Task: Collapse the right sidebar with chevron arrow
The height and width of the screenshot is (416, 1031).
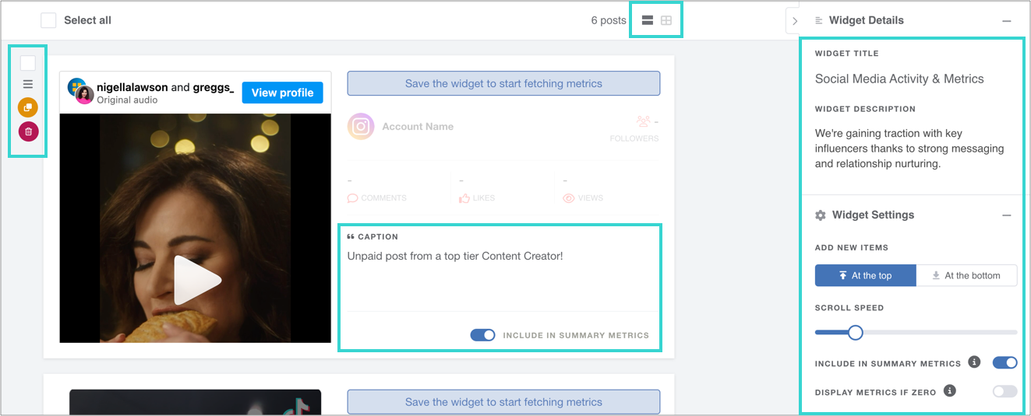Action: click(794, 21)
